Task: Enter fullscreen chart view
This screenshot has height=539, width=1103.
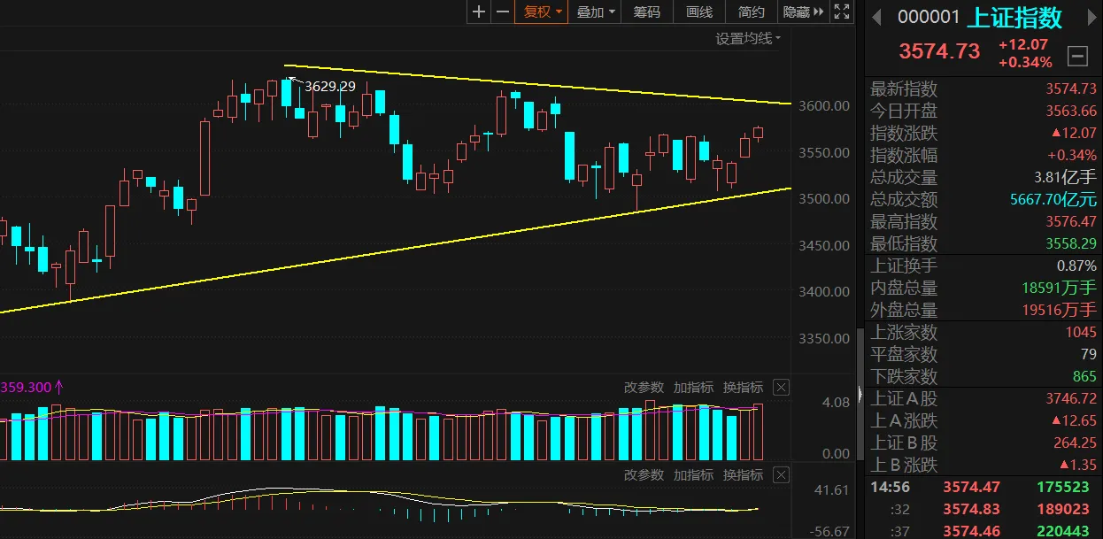Action: [x=843, y=12]
